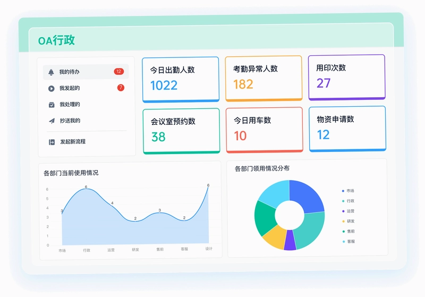Click the purple donut chart segment
425x297 pixels.
[290, 240]
